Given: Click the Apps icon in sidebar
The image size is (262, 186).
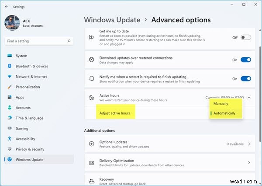Looking at the screenshot, I should pyautogui.click(x=10, y=97).
